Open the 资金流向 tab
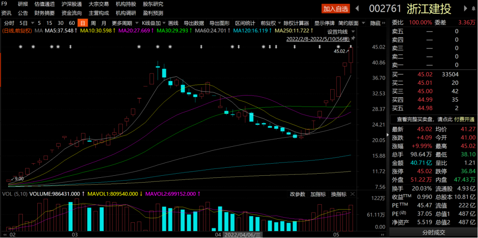The width and height of the screenshot is (478, 238). (71, 13)
